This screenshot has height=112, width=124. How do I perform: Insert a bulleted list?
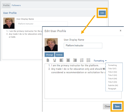(88, 60)
